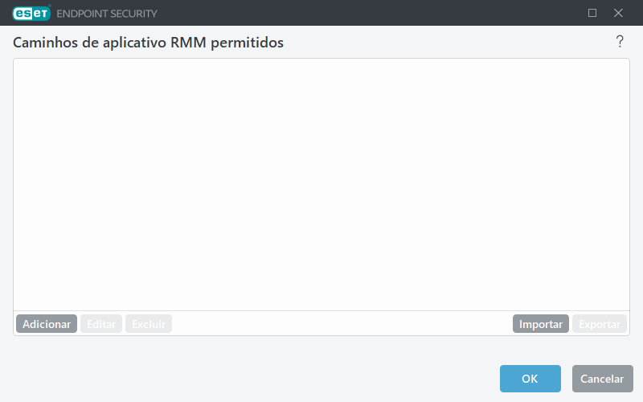The width and height of the screenshot is (643, 402).
Task: Click inside the empty RMM paths list
Action: (x=321, y=185)
